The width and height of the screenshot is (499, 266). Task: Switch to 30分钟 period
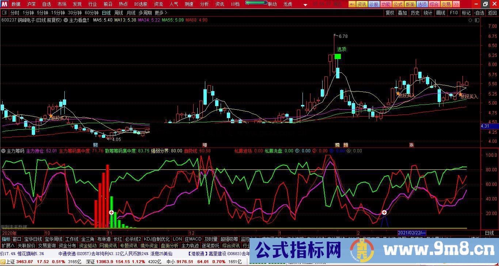tap(75, 13)
